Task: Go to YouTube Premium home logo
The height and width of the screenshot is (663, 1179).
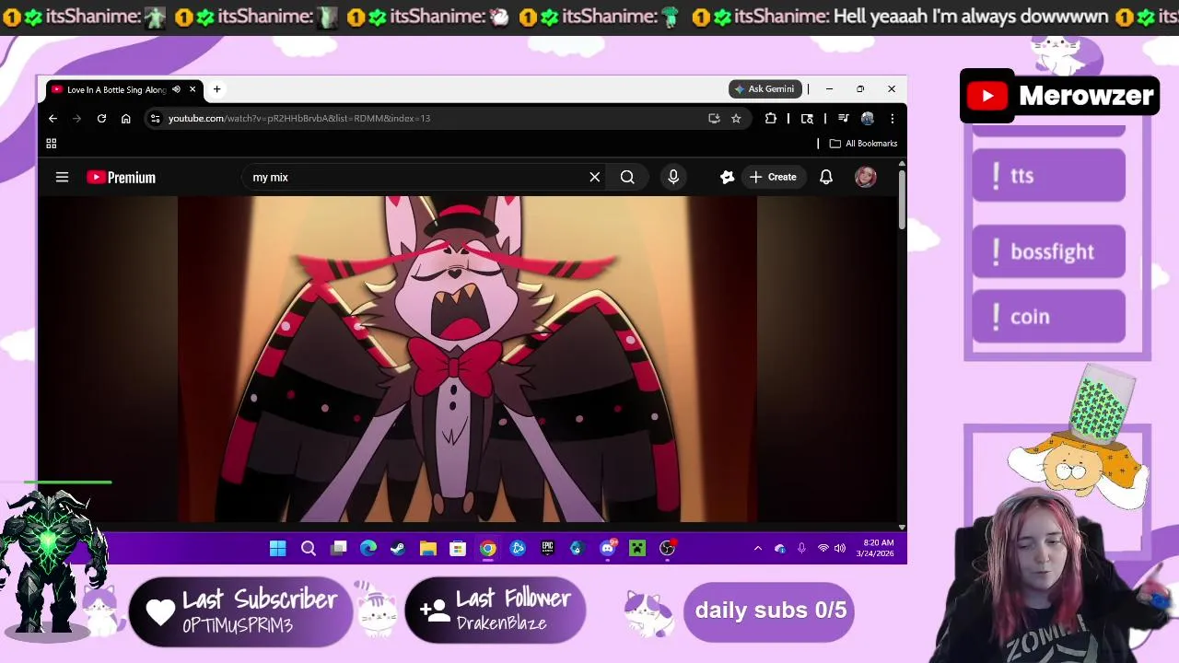Action: tap(121, 177)
